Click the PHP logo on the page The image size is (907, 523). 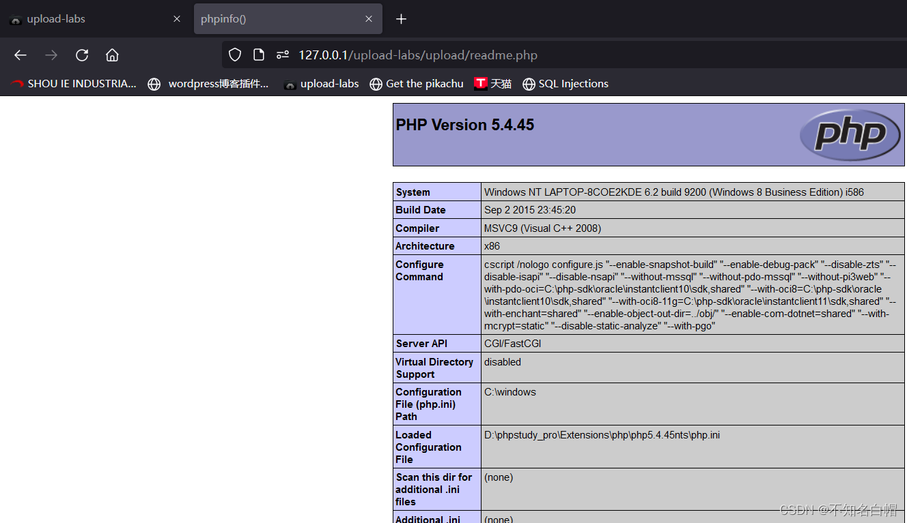[x=850, y=135]
